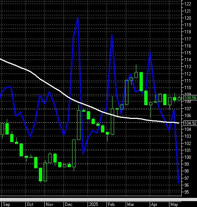Click the 100 price axis label
The image size is (197, 207).
click(x=188, y=157)
